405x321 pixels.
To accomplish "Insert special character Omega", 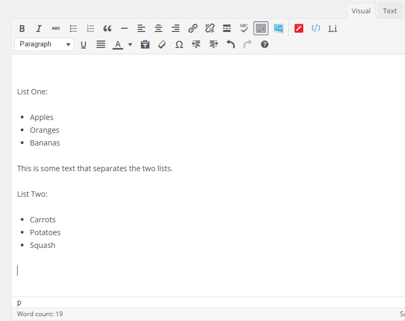I will coord(179,45).
